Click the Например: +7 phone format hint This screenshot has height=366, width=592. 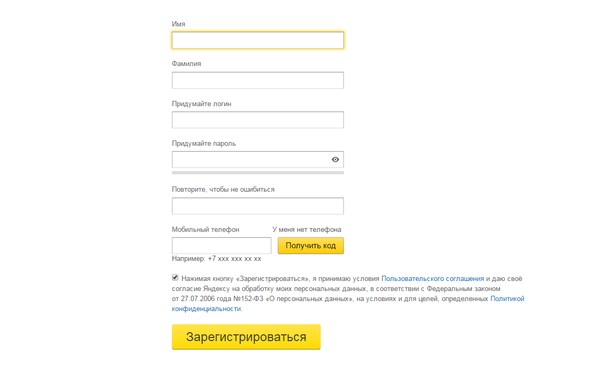[216, 259]
